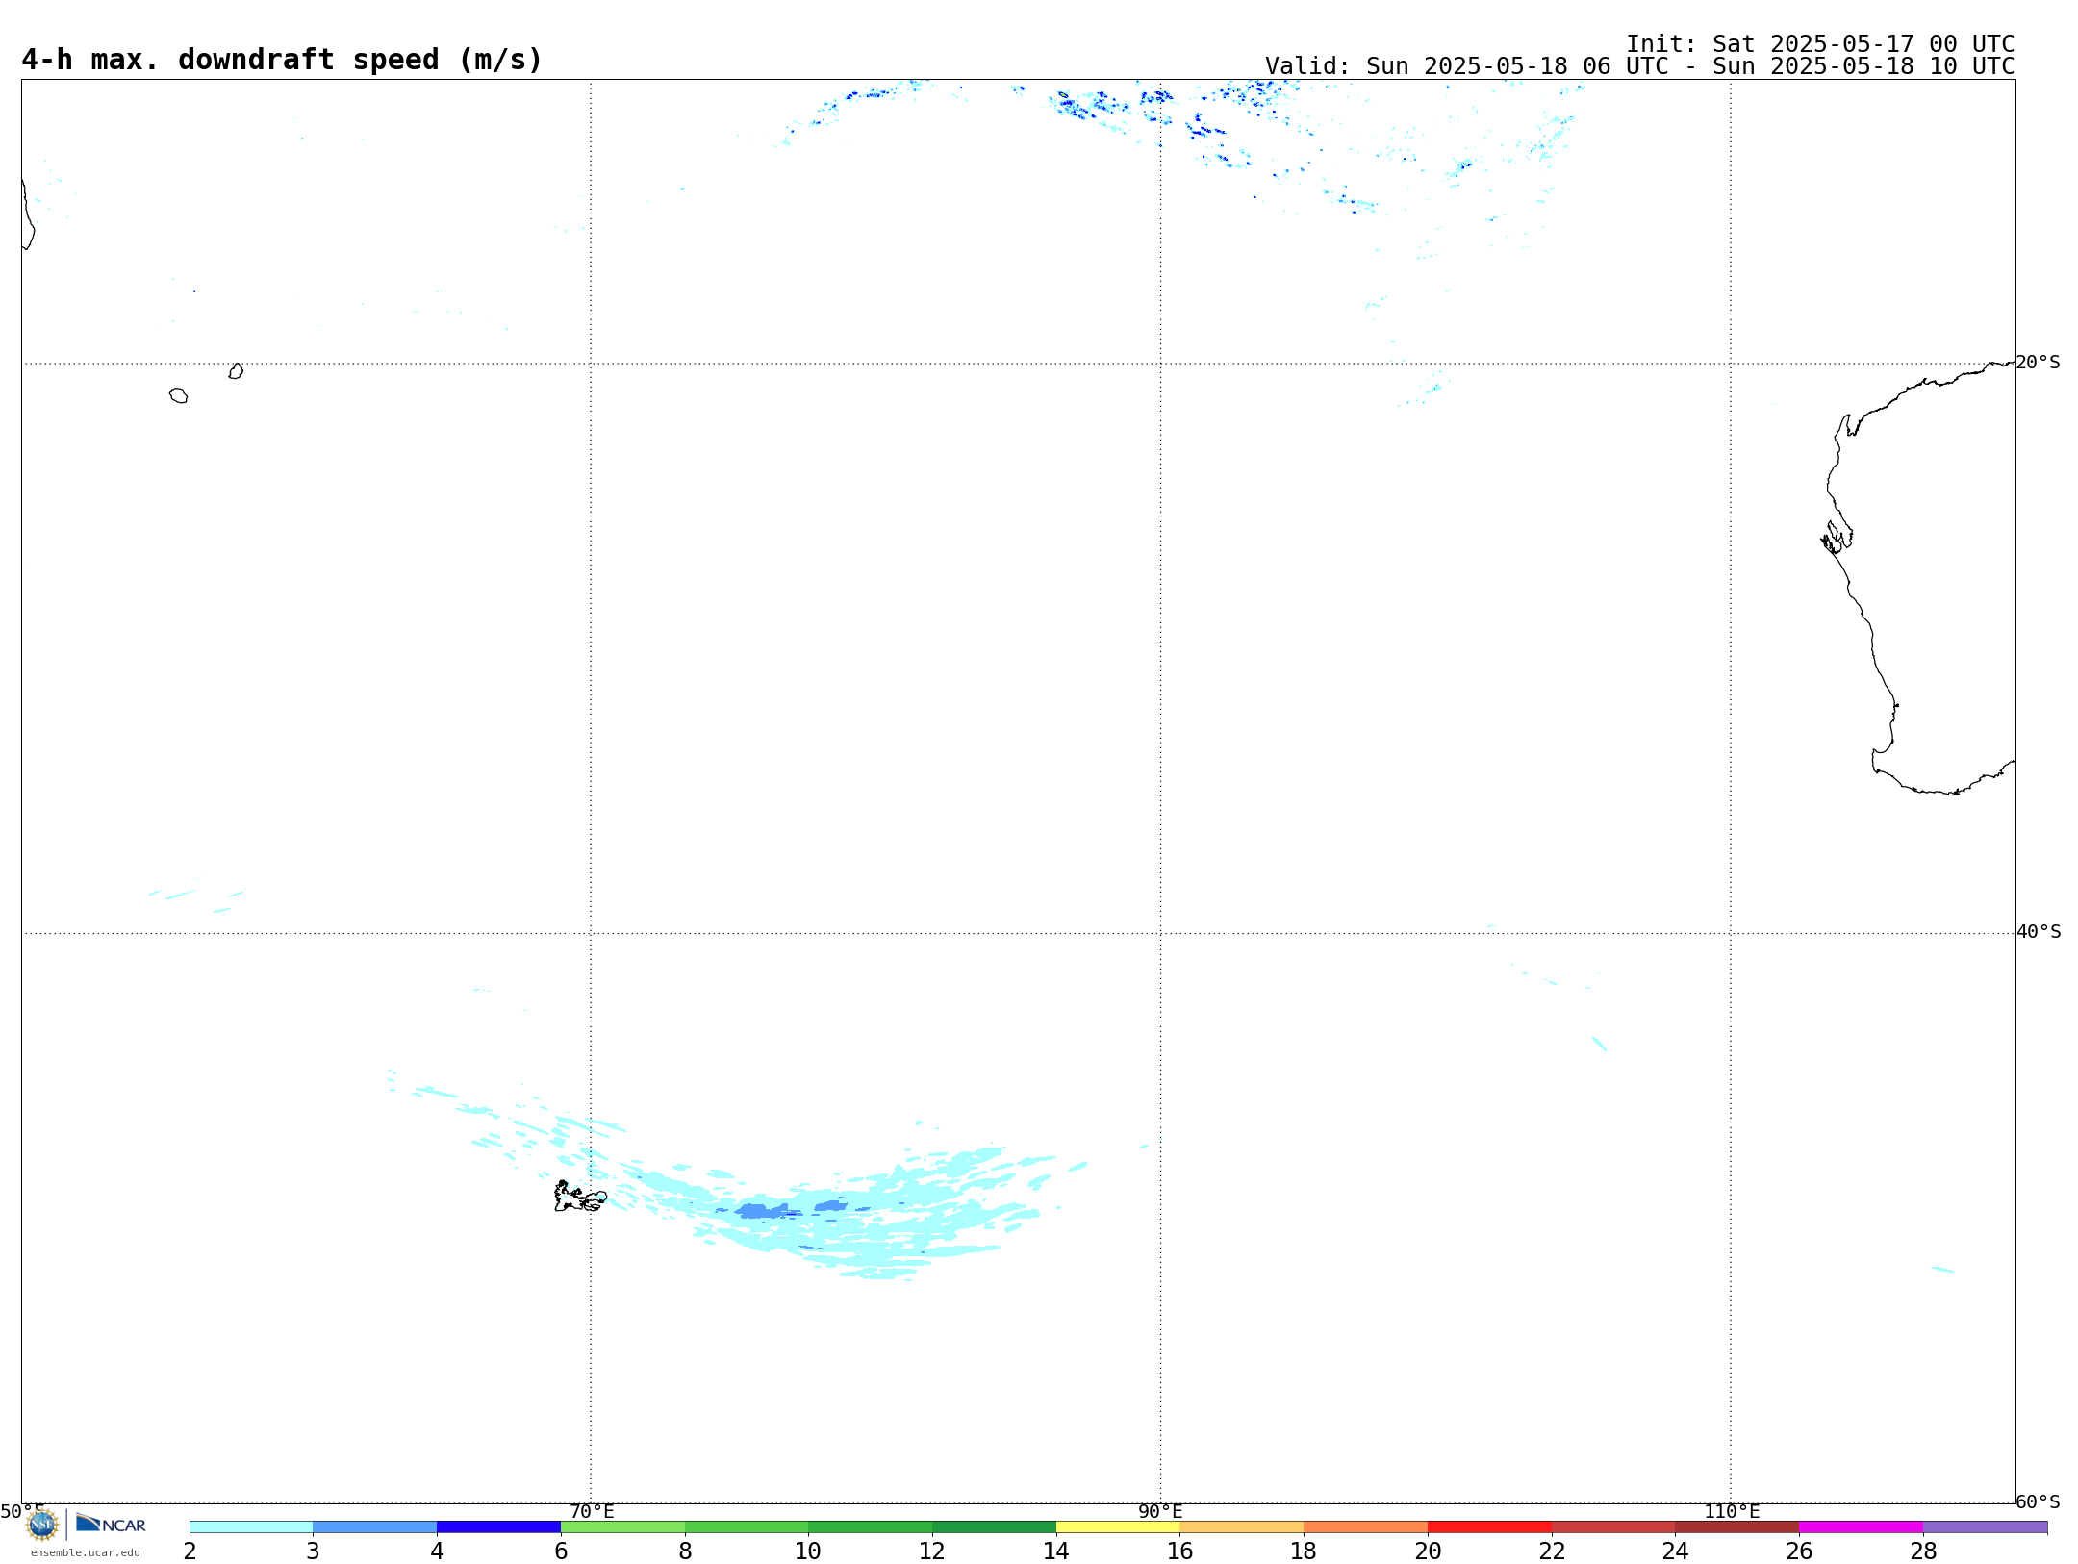Select the purple swatch above 28
The height and width of the screenshot is (1564, 2078).
(1985, 1526)
